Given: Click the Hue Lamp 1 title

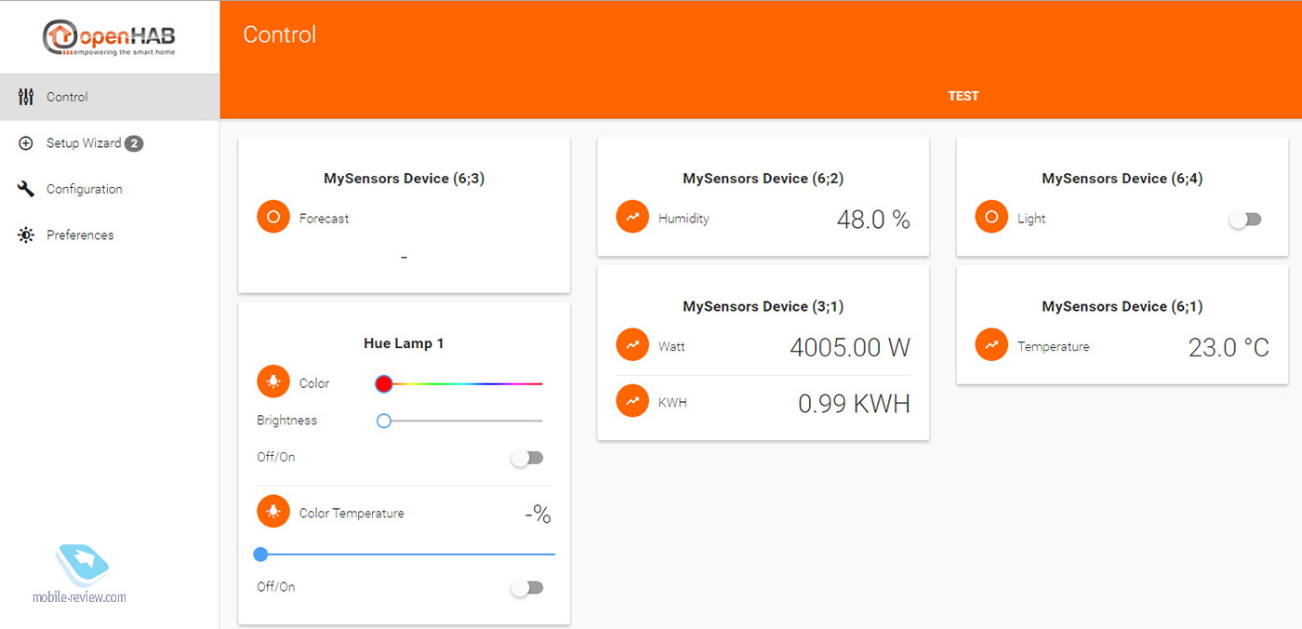Looking at the screenshot, I should pyautogui.click(x=404, y=343).
